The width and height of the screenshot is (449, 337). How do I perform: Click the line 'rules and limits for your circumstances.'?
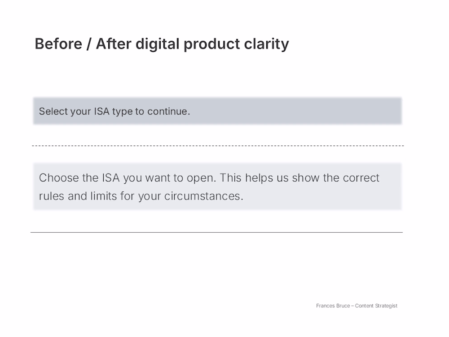pyautogui.click(x=141, y=196)
